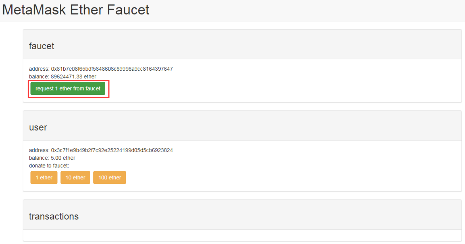Viewport: 465px width, 244px height.
Task: Click the user hex address starting 0x3c7f
Action: tap(112, 150)
